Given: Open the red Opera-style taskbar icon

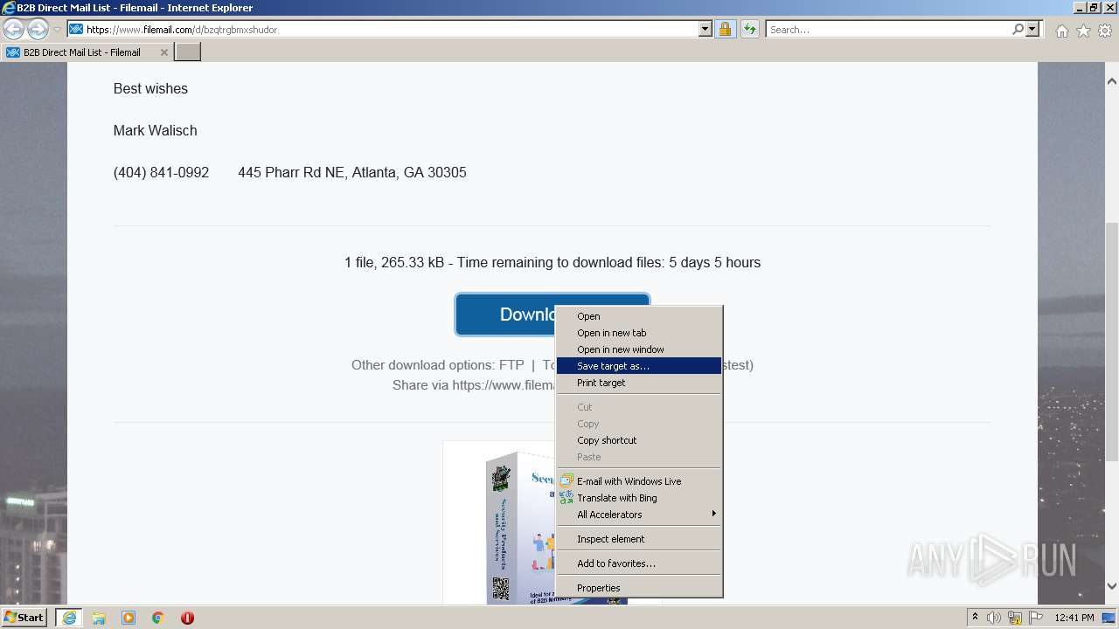Looking at the screenshot, I should pyautogui.click(x=187, y=618).
